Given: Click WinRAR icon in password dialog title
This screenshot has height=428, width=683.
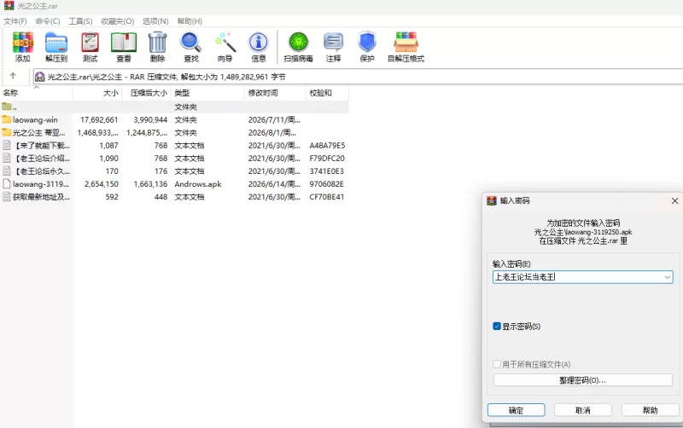Looking at the screenshot, I should click(492, 200).
